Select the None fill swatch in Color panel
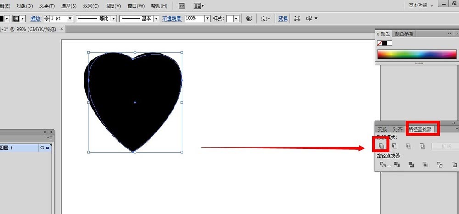 point(380,43)
